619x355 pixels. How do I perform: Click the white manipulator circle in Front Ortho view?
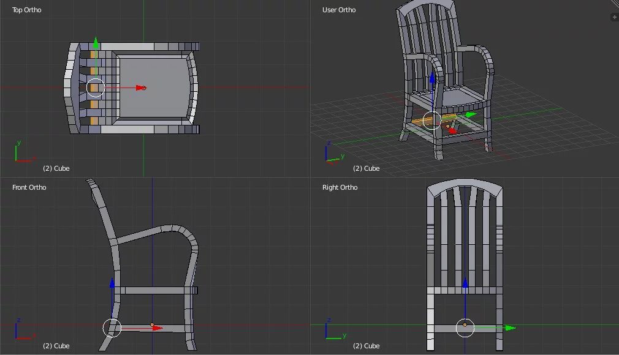[x=112, y=328]
